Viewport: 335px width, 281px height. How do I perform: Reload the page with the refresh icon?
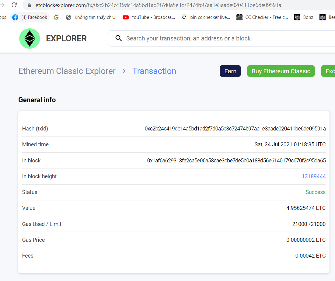click(14, 5)
